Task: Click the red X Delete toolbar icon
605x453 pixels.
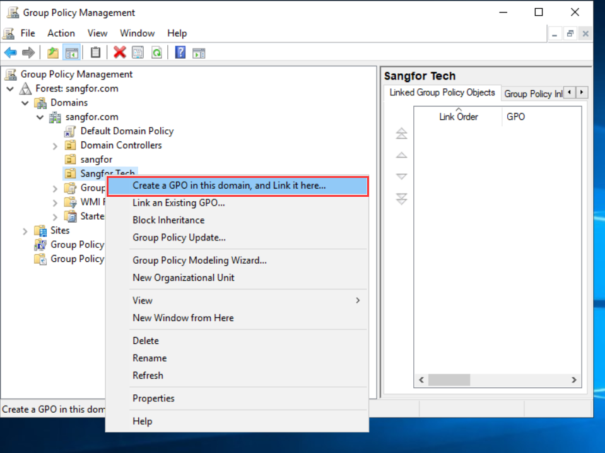Action: click(x=119, y=52)
